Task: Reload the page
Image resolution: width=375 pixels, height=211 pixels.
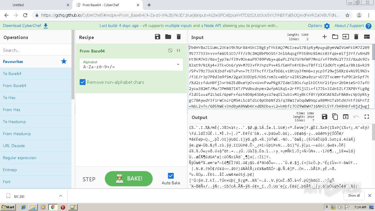Action: coord(25,15)
